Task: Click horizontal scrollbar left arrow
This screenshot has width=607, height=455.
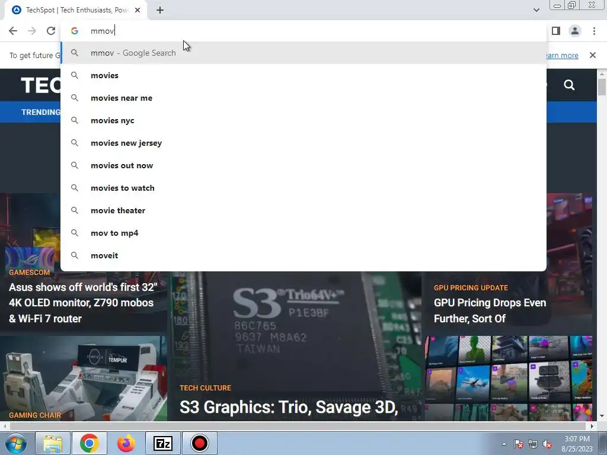Action: (x=4, y=426)
